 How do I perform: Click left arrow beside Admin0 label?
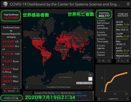coord(5,91)
